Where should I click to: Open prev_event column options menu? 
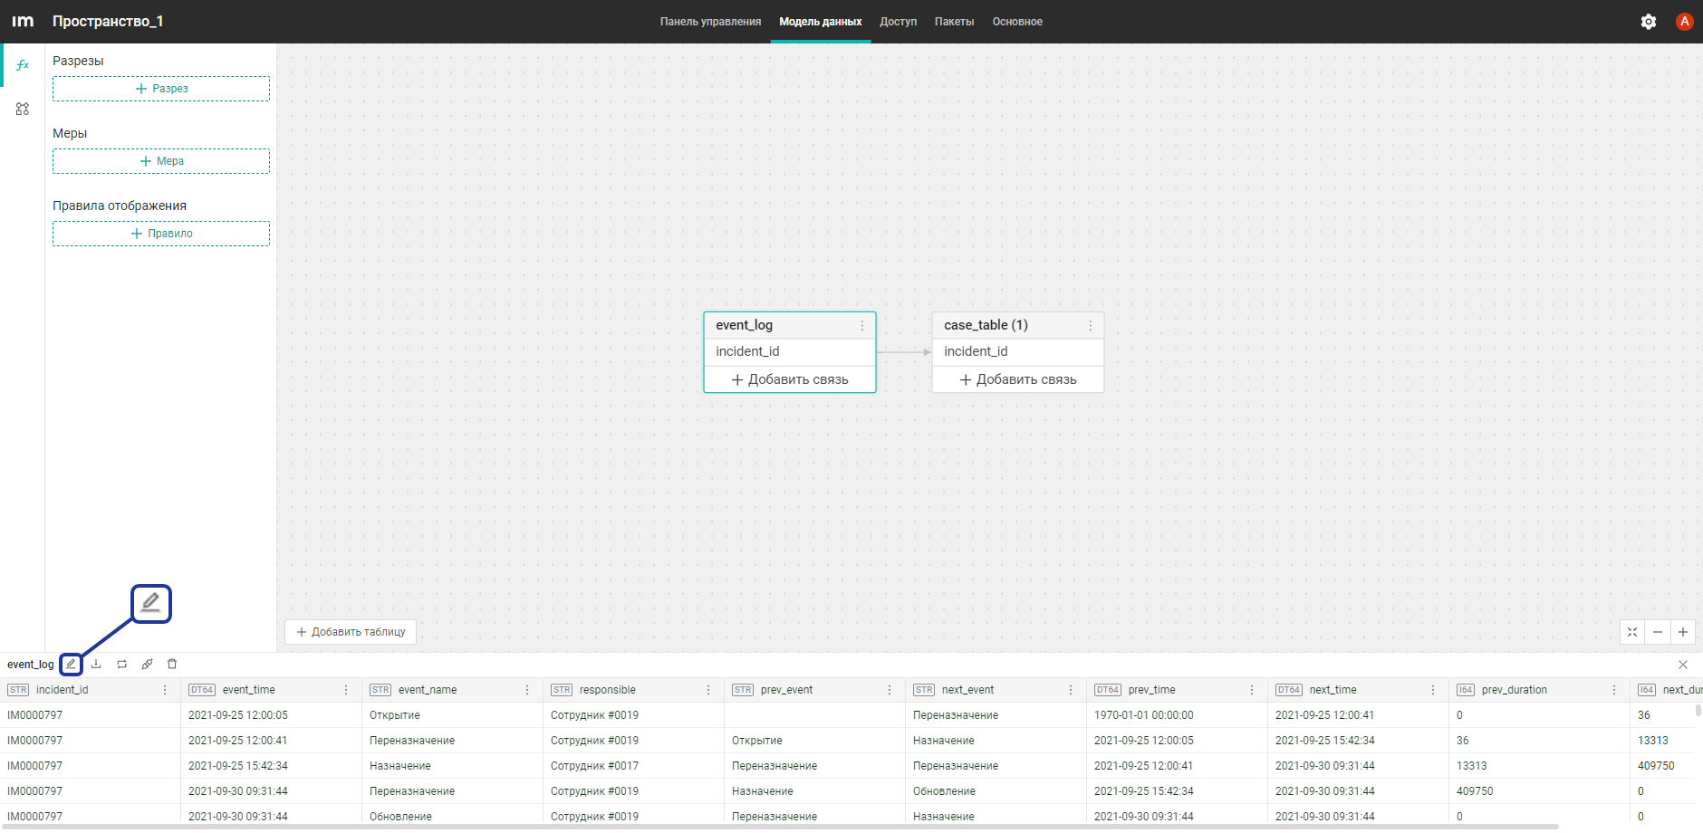pyautogui.click(x=890, y=690)
